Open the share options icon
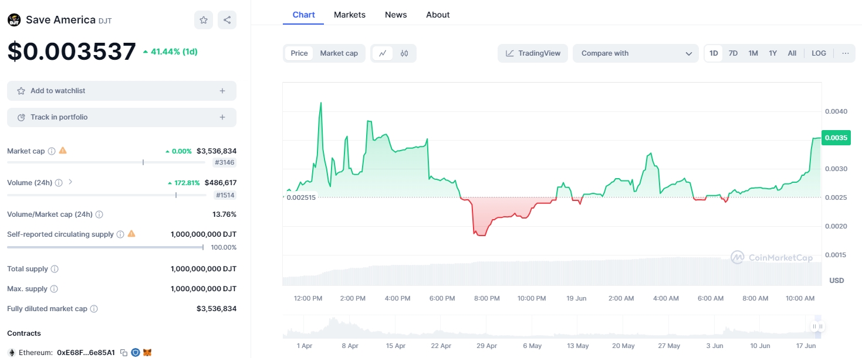 (x=227, y=20)
